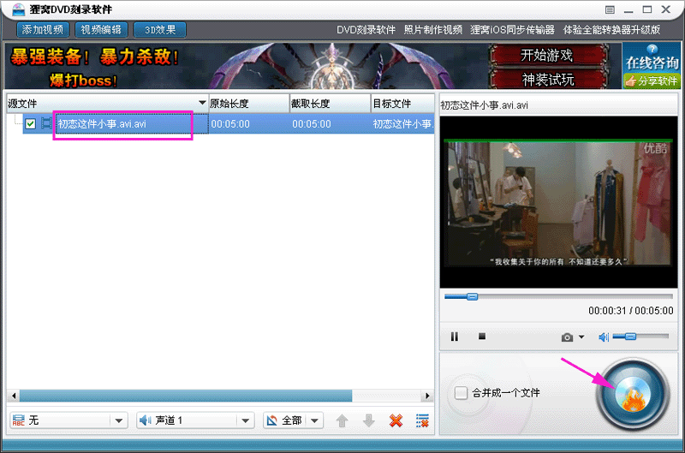Click the subtitle ABC icon
685x453 pixels.
click(x=18, y=420)
